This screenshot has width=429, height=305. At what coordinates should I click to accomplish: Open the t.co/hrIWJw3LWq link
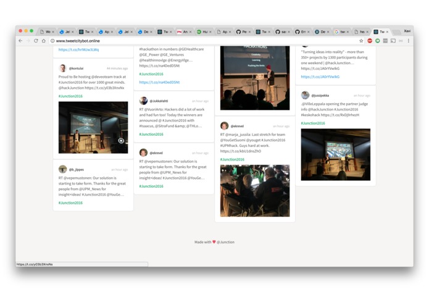click(x=78, y=50)
